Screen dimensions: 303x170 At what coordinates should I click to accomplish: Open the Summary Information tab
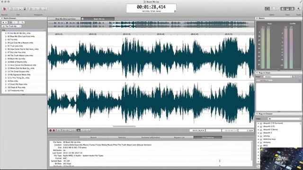pyautogui.click(x=151, y=137)
